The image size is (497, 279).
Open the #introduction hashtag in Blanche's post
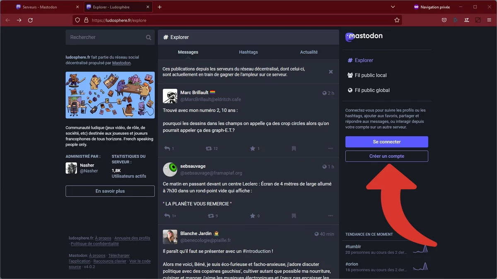point(256,251)
